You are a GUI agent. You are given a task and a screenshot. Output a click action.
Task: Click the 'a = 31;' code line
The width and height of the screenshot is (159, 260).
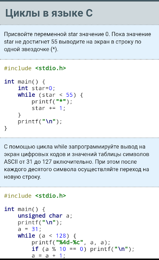click(x=29, y=229)
